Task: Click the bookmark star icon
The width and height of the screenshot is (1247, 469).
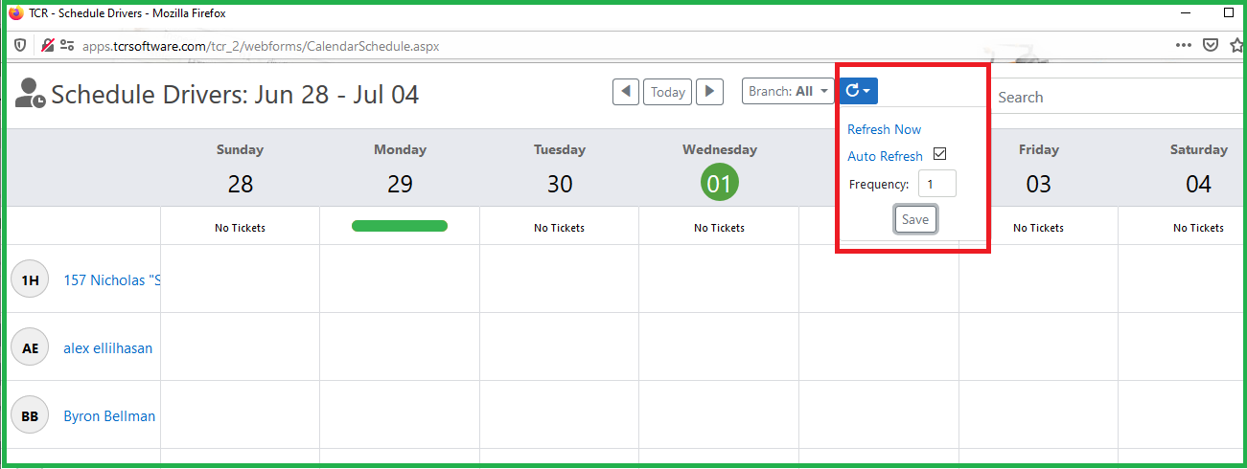Action: point(1236,45)
